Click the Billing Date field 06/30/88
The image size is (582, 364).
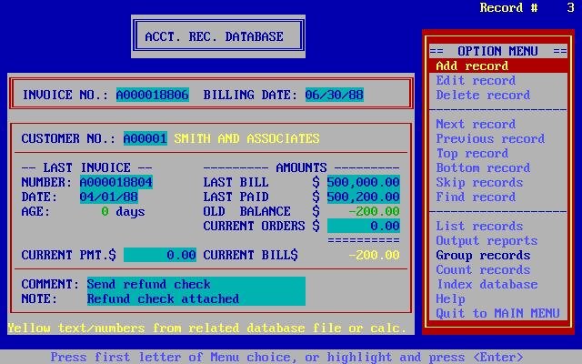click(334, 95)
